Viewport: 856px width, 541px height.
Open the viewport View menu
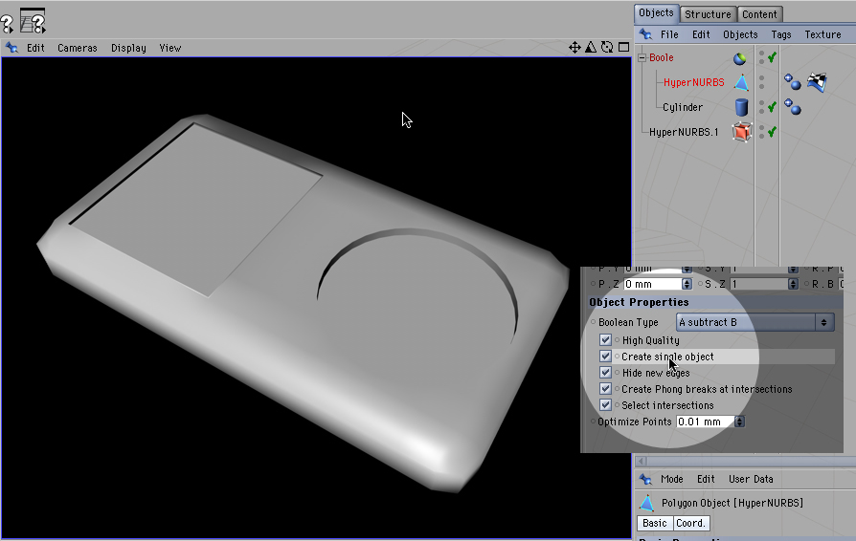pyautogui.click(x=169, y=48)
